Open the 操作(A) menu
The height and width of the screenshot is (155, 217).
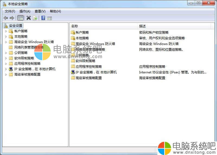25,11
